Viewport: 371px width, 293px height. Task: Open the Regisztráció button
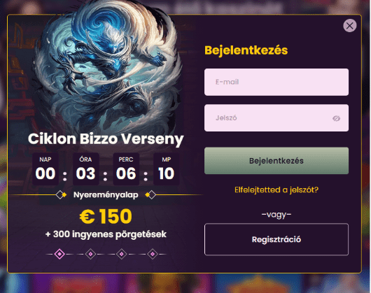click(x=276, y=239)
